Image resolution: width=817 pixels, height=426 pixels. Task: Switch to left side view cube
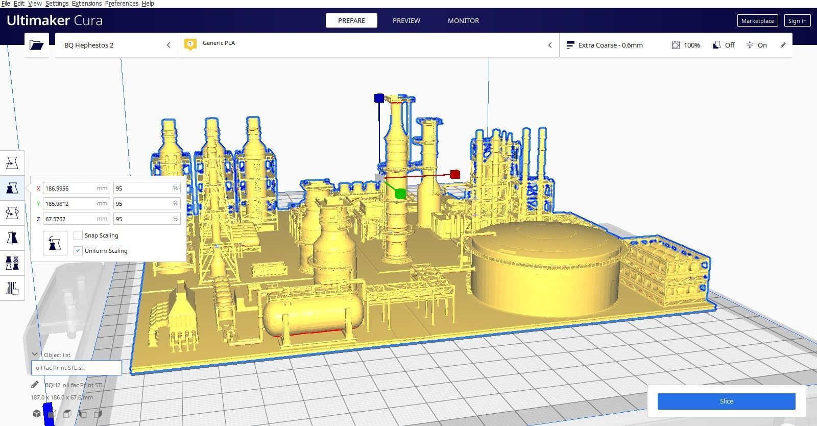coord(82,413)
